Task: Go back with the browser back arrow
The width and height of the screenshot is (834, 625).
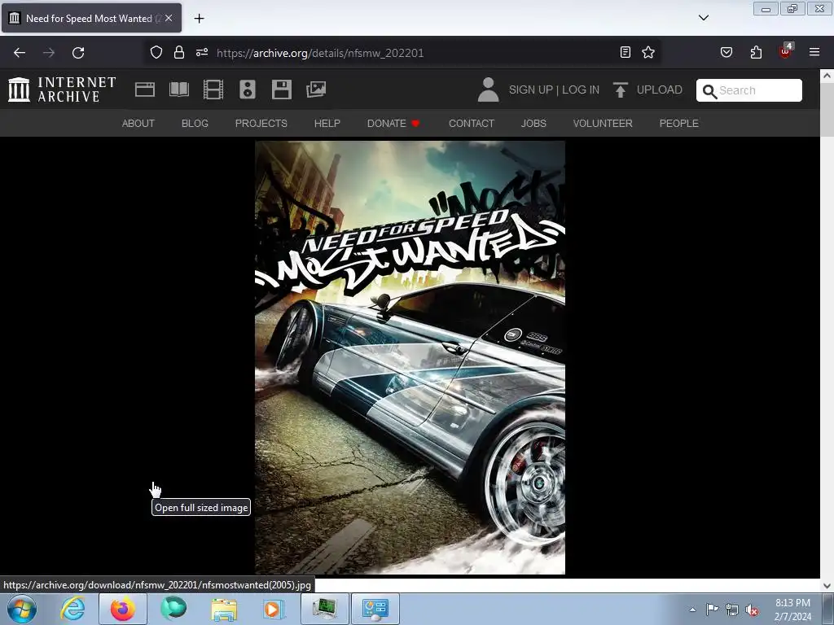Action: pyautogui.click(x=20, y=53)
